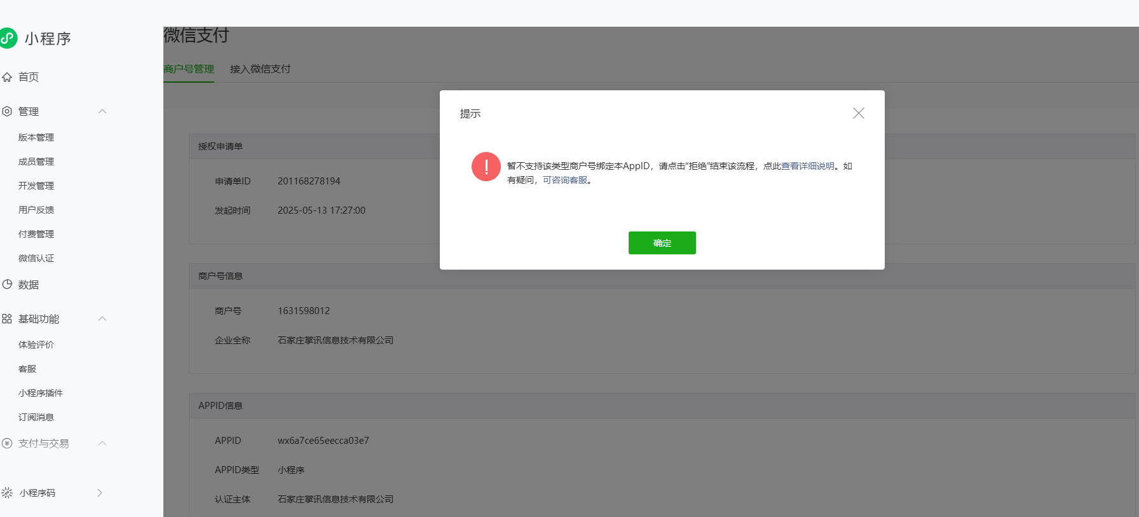
Task: Click the 发起时间 label
Action: pos(233,210)
